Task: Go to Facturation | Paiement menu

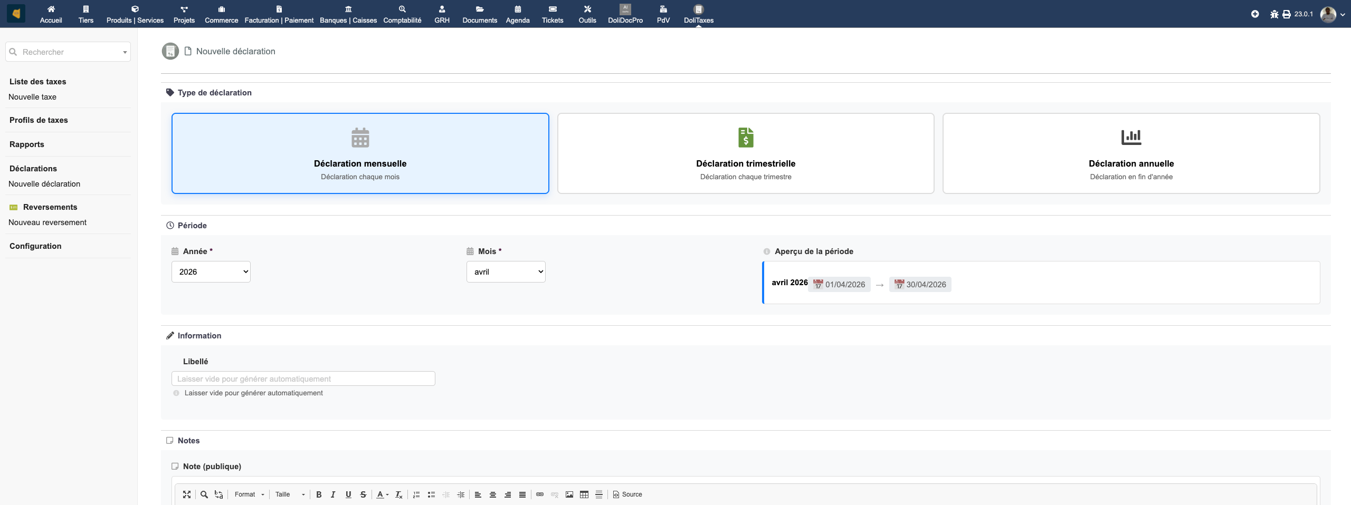Action: (279, 14)
